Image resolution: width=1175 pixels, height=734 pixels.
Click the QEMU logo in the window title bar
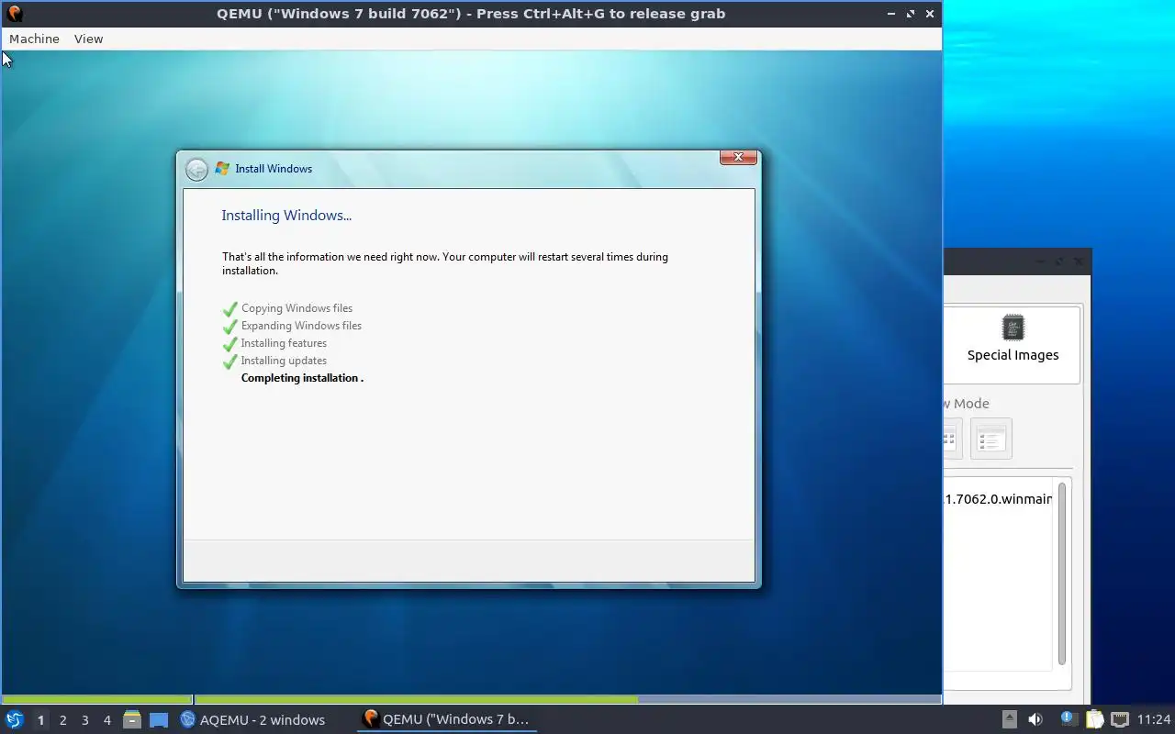(14, 14)
